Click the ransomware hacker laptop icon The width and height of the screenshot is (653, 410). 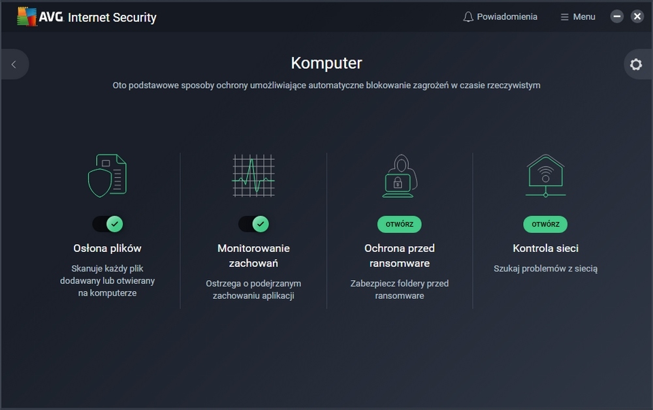point(400,175)
